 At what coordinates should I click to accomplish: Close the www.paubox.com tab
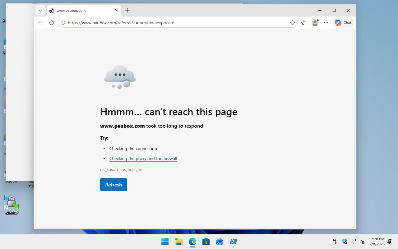tap(116, 10)
